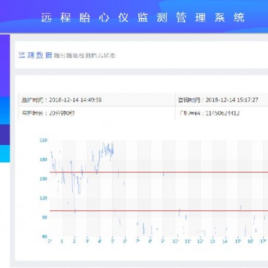Click the 90 label on the heart-rate axis
The image size is (268, 268).
45,217
